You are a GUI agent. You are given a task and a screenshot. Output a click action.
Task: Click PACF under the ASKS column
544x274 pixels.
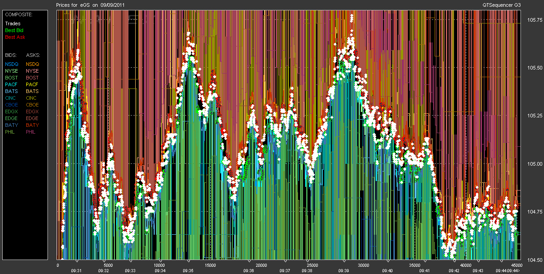pos(32,84)
